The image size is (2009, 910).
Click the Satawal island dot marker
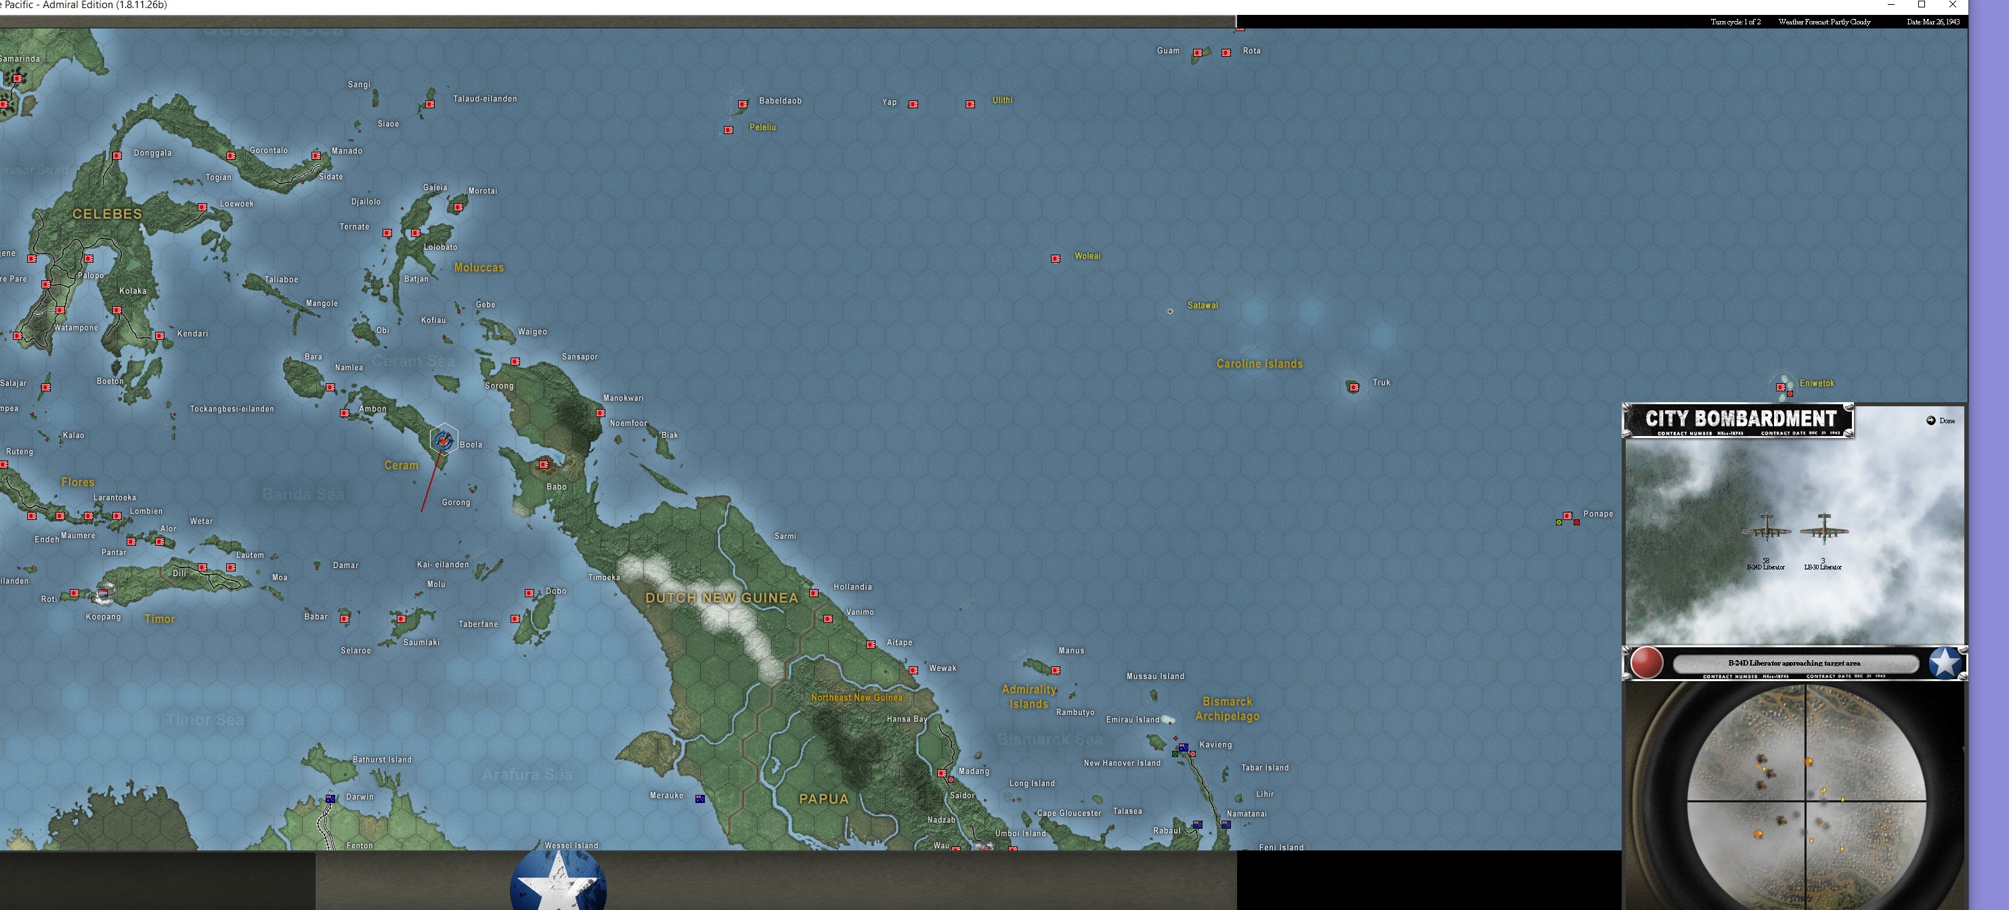1170,311
